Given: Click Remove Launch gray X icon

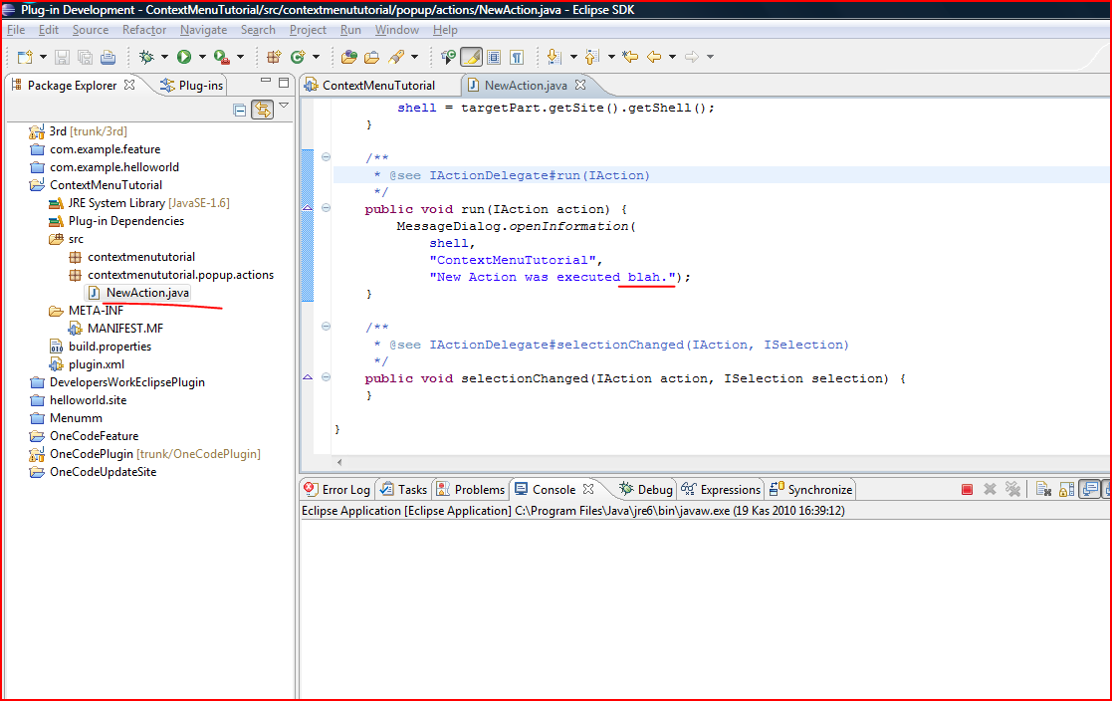Looking at the screenshot, I should (990, 490).
